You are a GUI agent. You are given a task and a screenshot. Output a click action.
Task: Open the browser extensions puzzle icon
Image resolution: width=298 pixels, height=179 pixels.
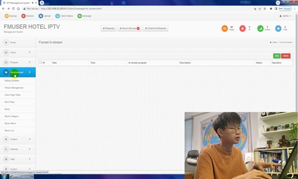tap(271, 9)
